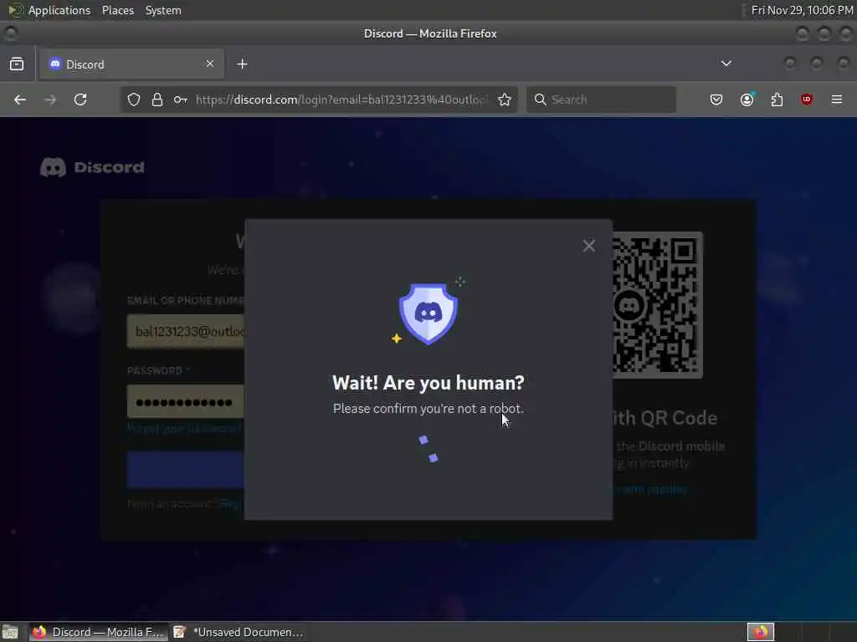This screenshot has width=857, height=642.
Task: Open Firefox hamburger menu
Action: coord(837,99)
